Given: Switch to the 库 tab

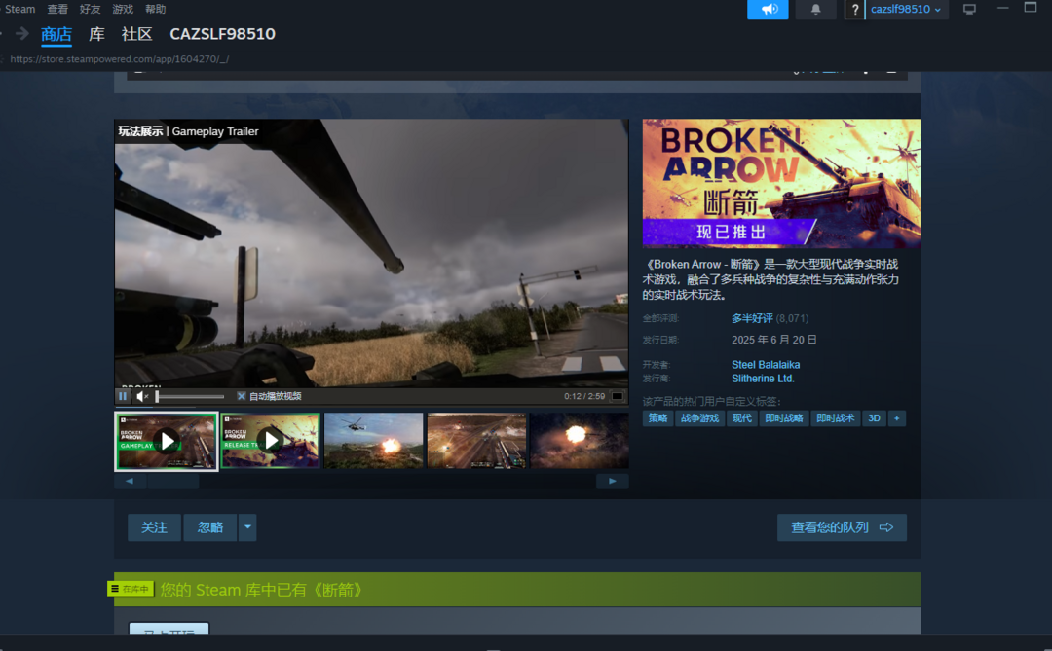Looking at the screenshot, I should pos(96,34).
